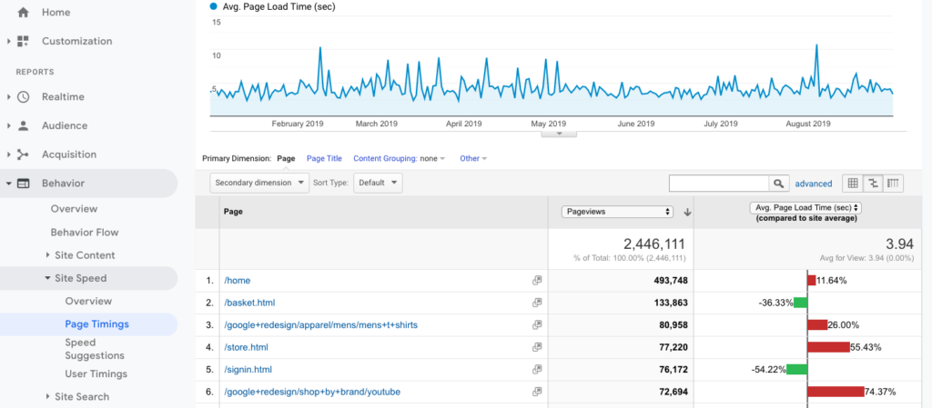Open Pageviews metric selector
The width and height of the screenshot is (932, 408).
pyautogui.click(x=617, y=212)
